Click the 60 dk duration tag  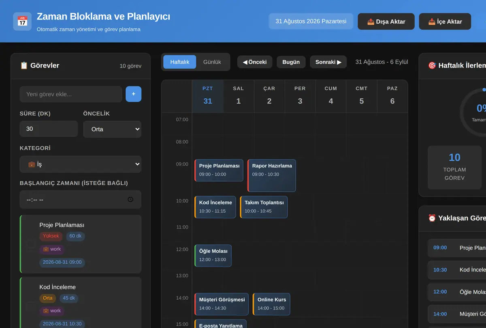[75, 236]
